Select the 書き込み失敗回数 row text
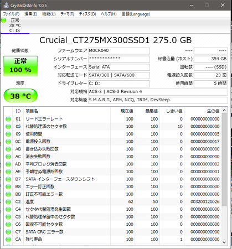This screenshot has width=232, height=249. pyautogui.click(x=42, y=149)
